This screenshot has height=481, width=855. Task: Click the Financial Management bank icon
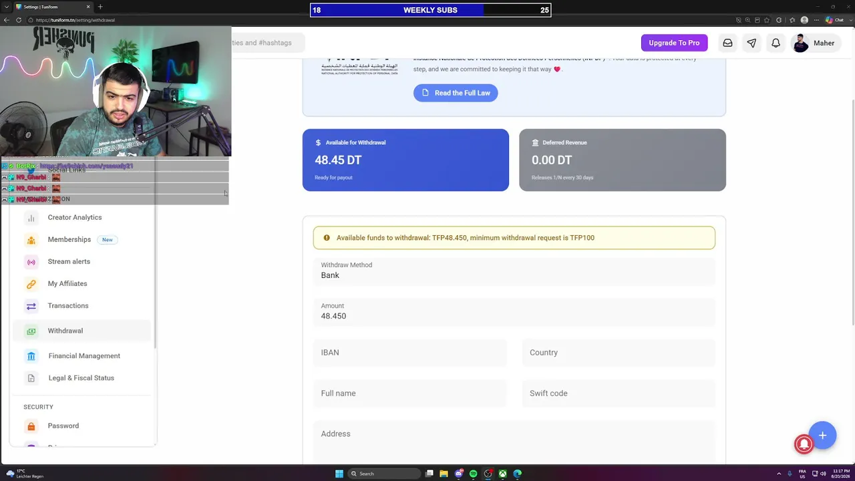click(x=31, y=356)
